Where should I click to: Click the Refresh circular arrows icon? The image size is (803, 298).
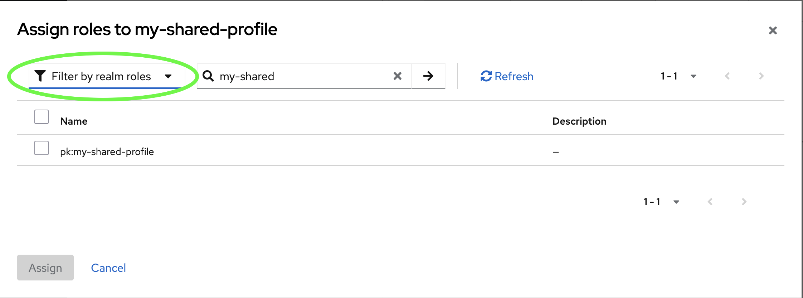pyautogui.click(x=486, y=76)
